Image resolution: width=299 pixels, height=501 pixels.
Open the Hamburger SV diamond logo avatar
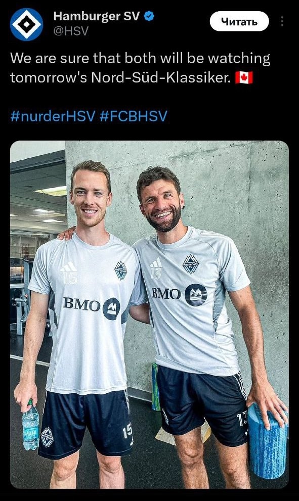coord(26,24)
